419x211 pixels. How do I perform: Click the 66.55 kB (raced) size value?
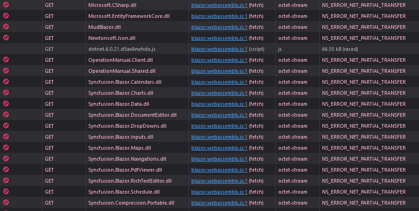[x=340, y=49]
